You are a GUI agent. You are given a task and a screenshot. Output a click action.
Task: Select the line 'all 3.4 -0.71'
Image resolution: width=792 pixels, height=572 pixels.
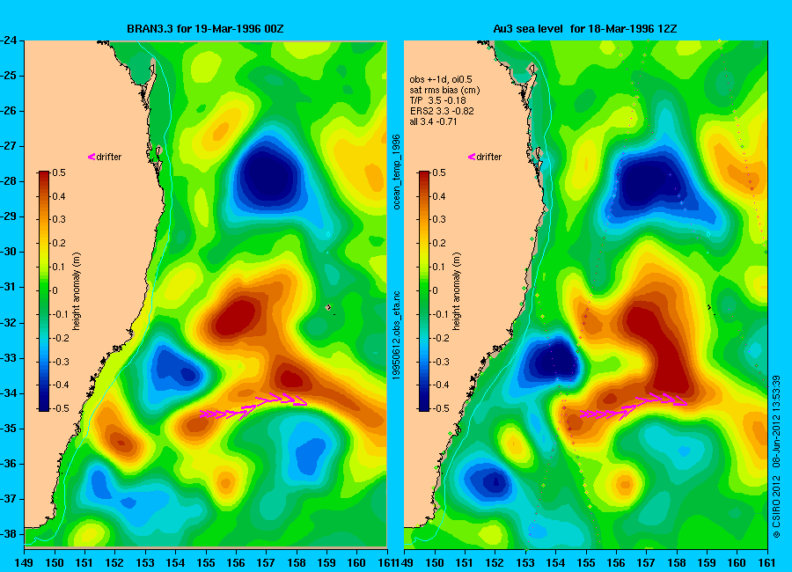(x=433, y=121)
